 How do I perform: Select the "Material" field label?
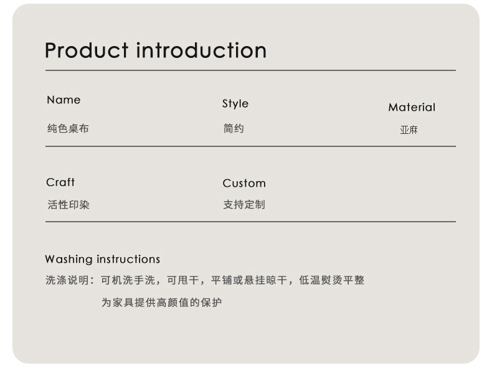click(412, 108)
